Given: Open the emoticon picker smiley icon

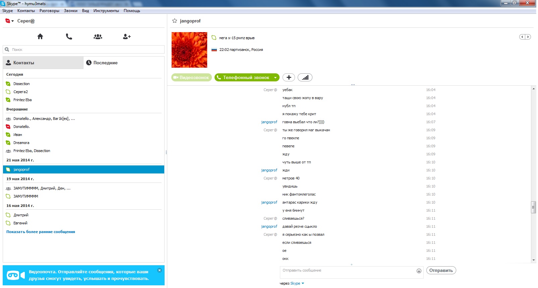Looking at the screenshot, I should point(419,271).
